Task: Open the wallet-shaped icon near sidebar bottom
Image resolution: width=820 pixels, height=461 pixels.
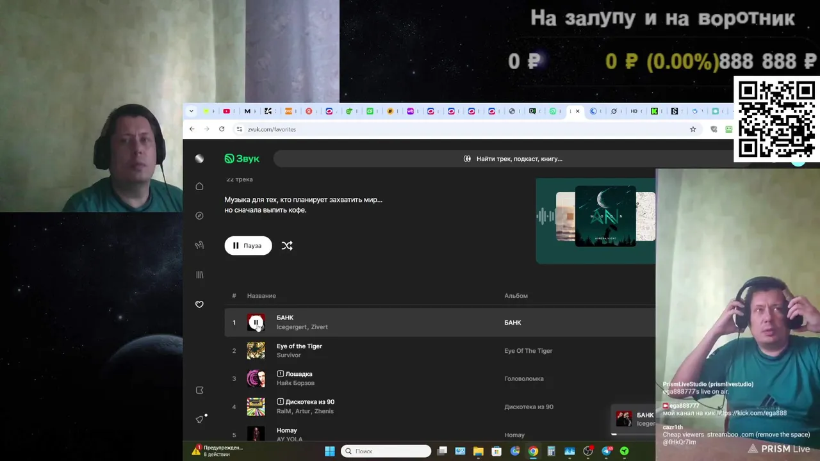Action: (x=199, y=390)
